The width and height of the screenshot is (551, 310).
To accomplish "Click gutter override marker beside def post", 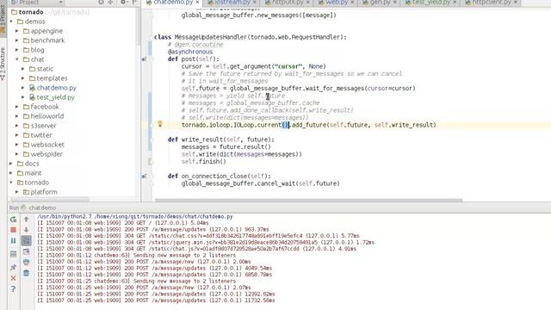I will click(x=144, y=59).
